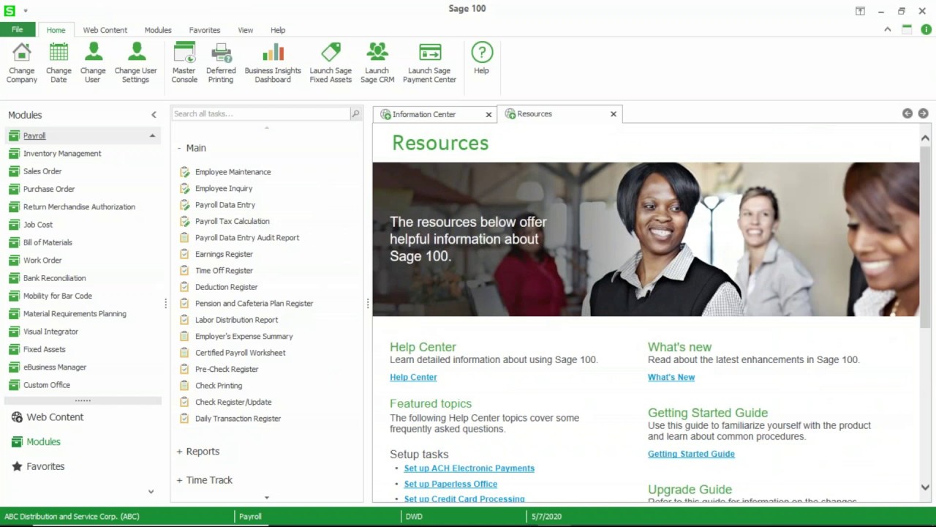936x527 pixels.
Task: Launch Sage Fixed Assets
Action: coord(331,62)
